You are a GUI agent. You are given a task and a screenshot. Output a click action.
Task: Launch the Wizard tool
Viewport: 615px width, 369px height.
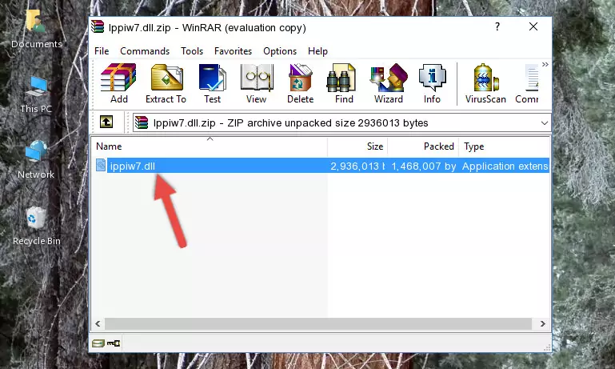pos(389,83)
